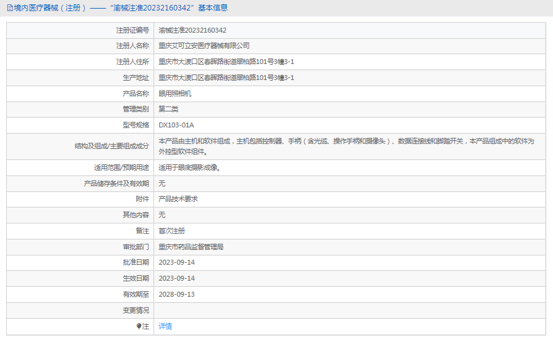Click management class value 第二类
553x341 pixels.
168,109
